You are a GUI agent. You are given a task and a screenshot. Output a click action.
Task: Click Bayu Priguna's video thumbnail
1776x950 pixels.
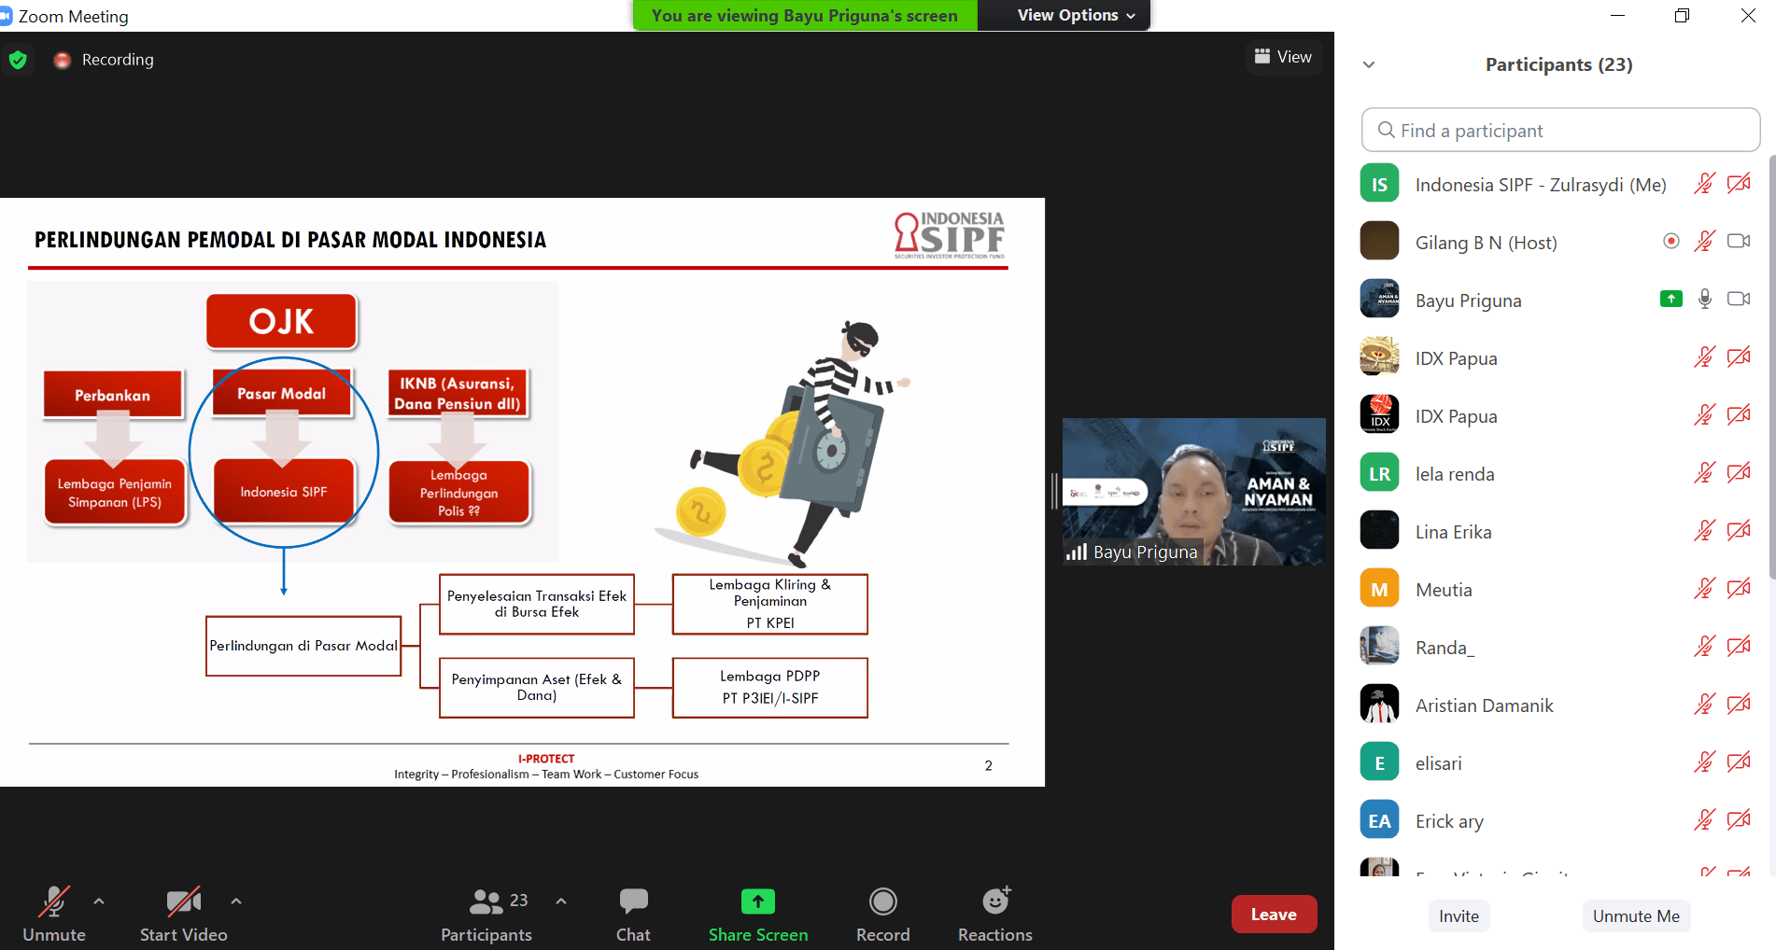tap(1194, 492)
